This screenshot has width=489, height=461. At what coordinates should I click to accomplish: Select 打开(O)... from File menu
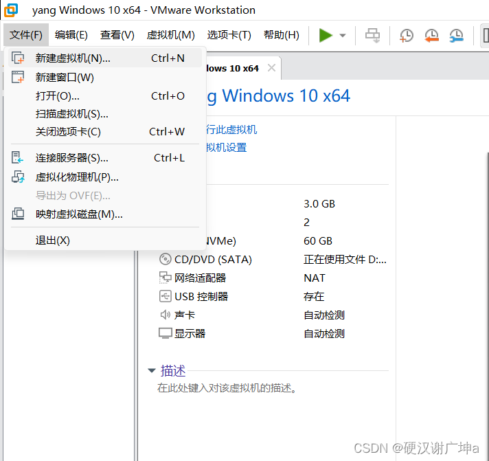coord(105,95)
